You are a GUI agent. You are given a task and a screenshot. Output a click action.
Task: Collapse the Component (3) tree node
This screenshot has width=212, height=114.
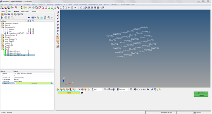[1, 27]
